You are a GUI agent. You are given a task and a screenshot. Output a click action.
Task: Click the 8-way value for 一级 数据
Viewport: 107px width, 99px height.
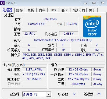(98, 69)
